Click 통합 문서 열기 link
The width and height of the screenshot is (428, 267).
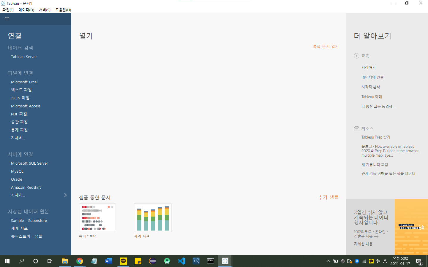click(x=326, y=47)
